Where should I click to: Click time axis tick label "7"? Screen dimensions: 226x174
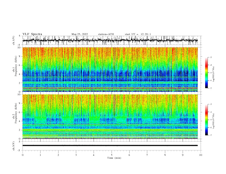[147, 155]
